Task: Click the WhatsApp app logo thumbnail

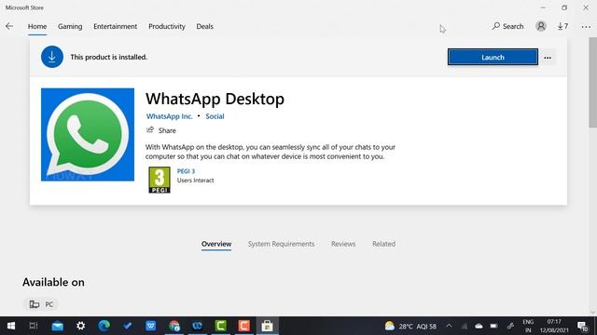Action: coord(88,135)
